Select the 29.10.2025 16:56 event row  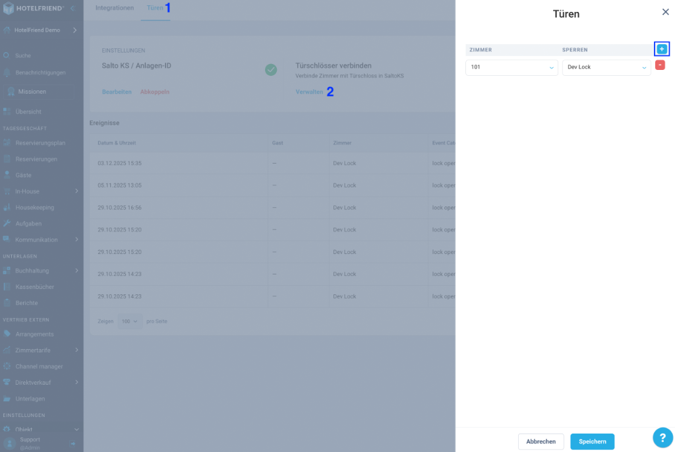coord(272,208)
